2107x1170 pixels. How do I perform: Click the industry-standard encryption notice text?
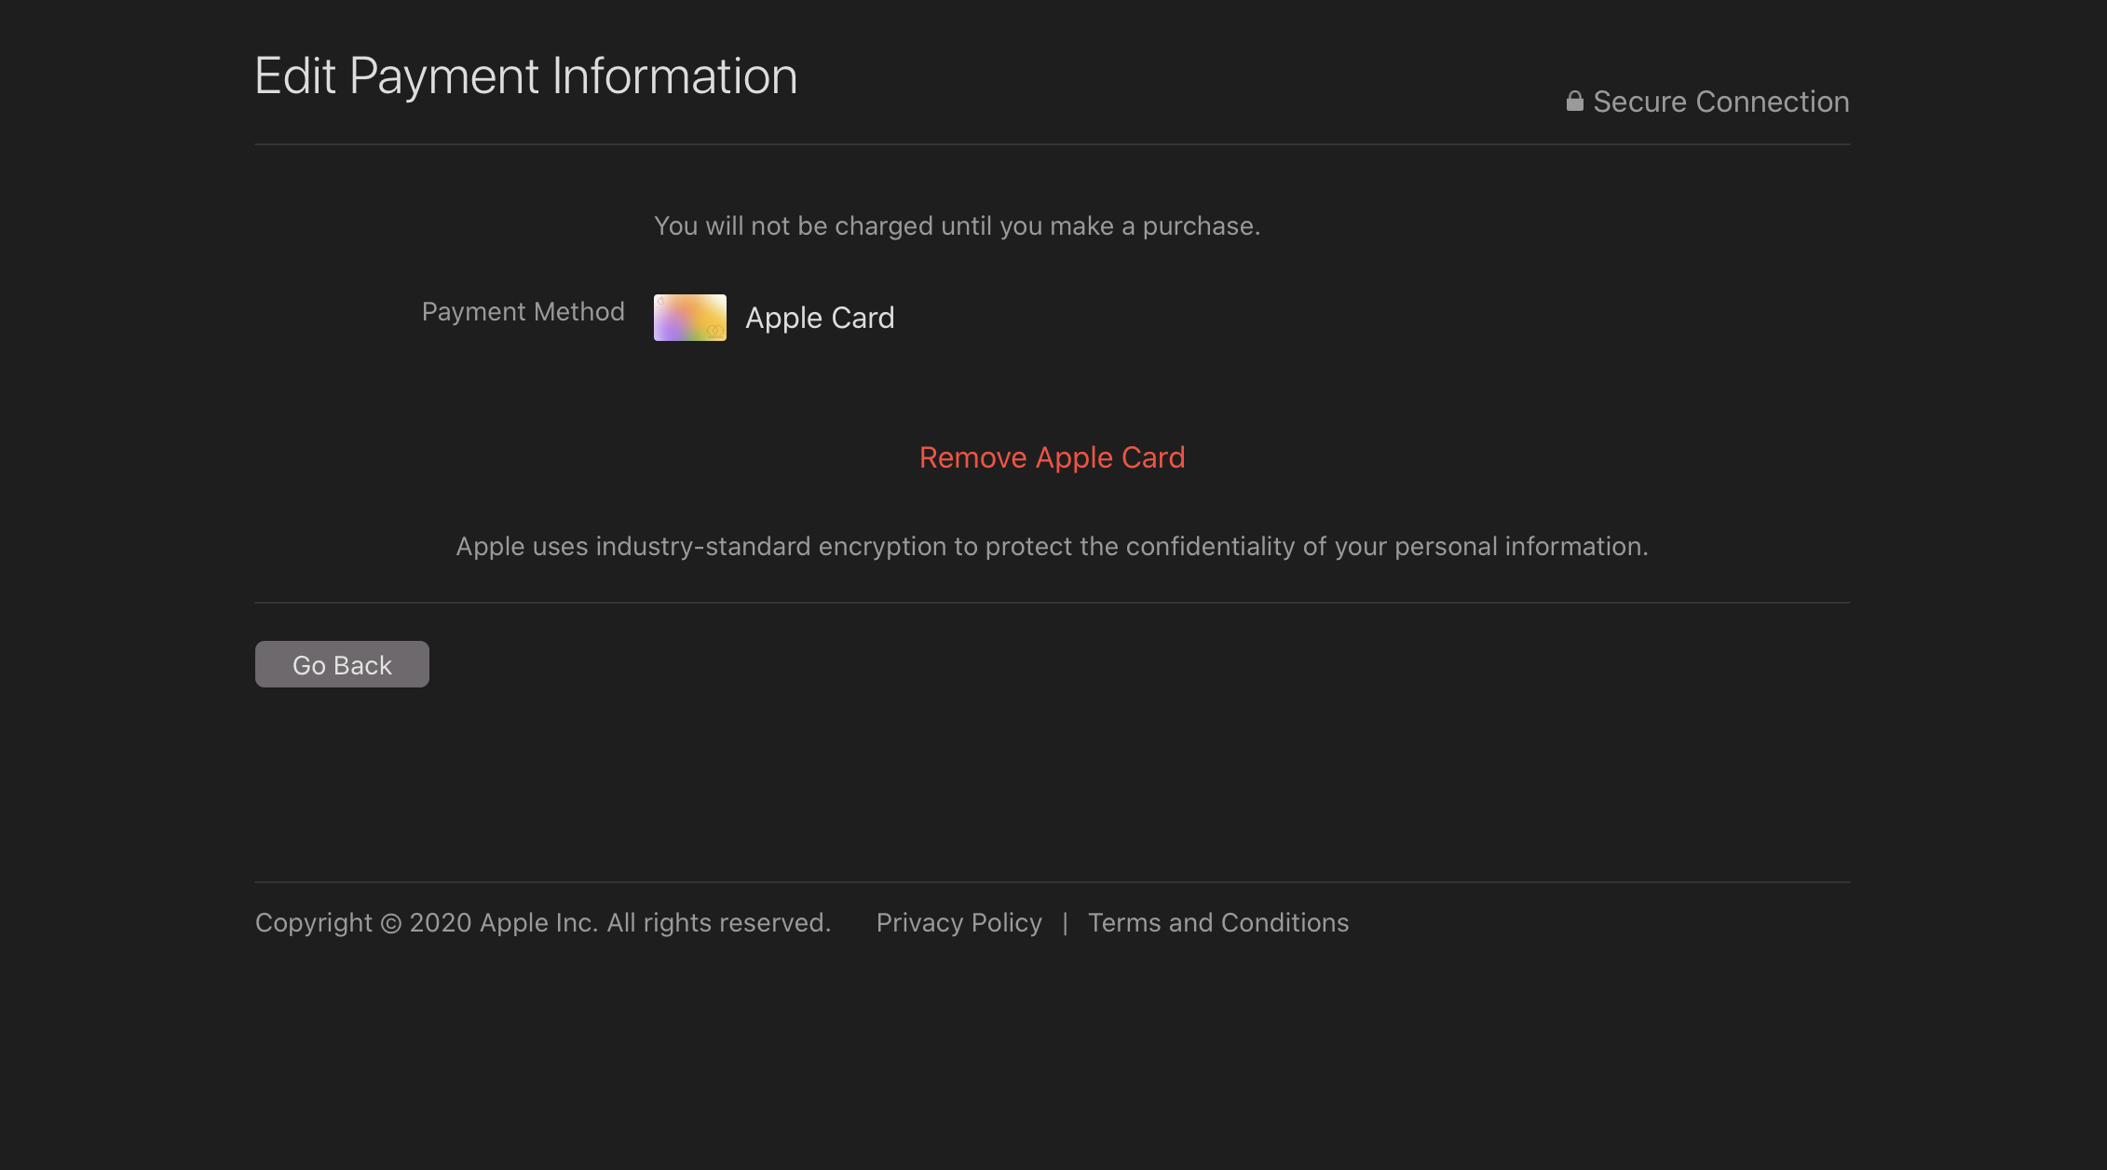1052,546
